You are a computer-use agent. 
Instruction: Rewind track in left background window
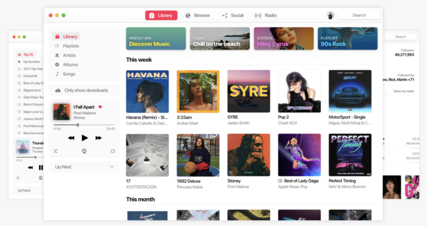30,168
